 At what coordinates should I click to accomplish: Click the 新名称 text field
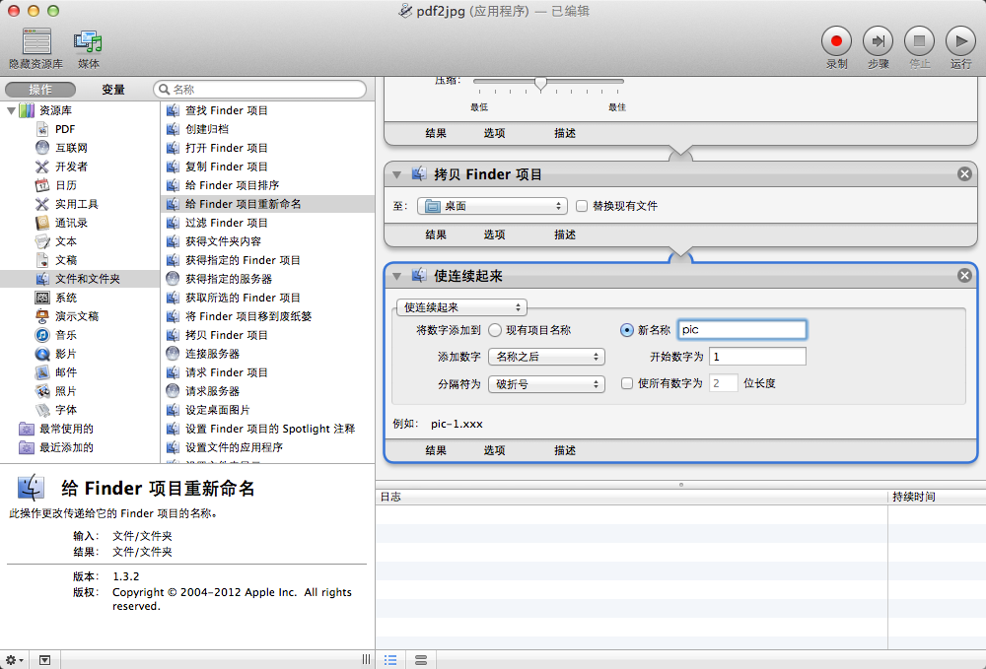pyautogui.click(x=741, y=330)
